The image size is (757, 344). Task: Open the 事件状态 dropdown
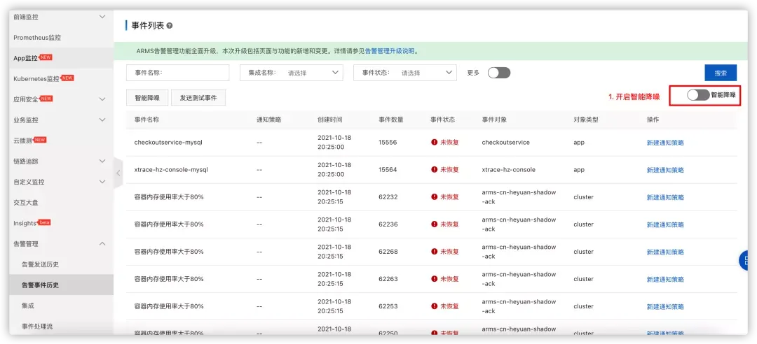tap(405, 73)
